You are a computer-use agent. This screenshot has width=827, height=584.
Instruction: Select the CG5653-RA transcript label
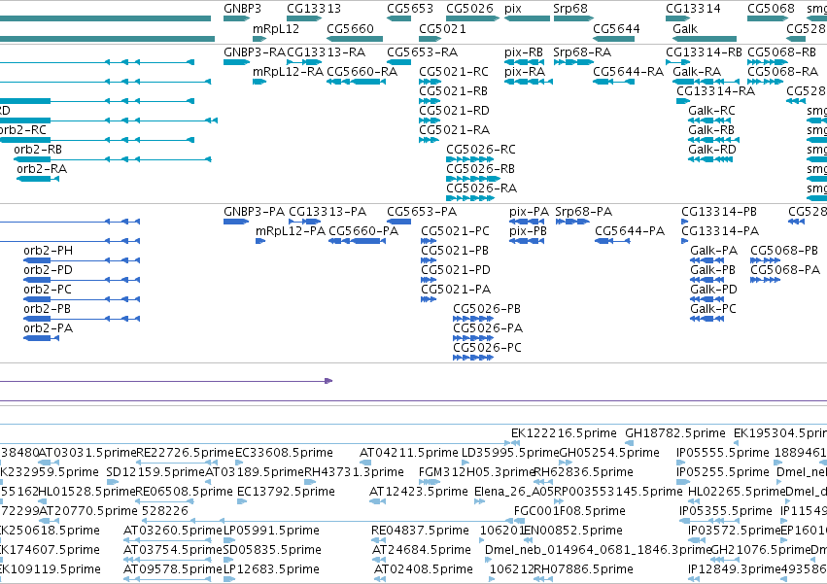(422, 52)
